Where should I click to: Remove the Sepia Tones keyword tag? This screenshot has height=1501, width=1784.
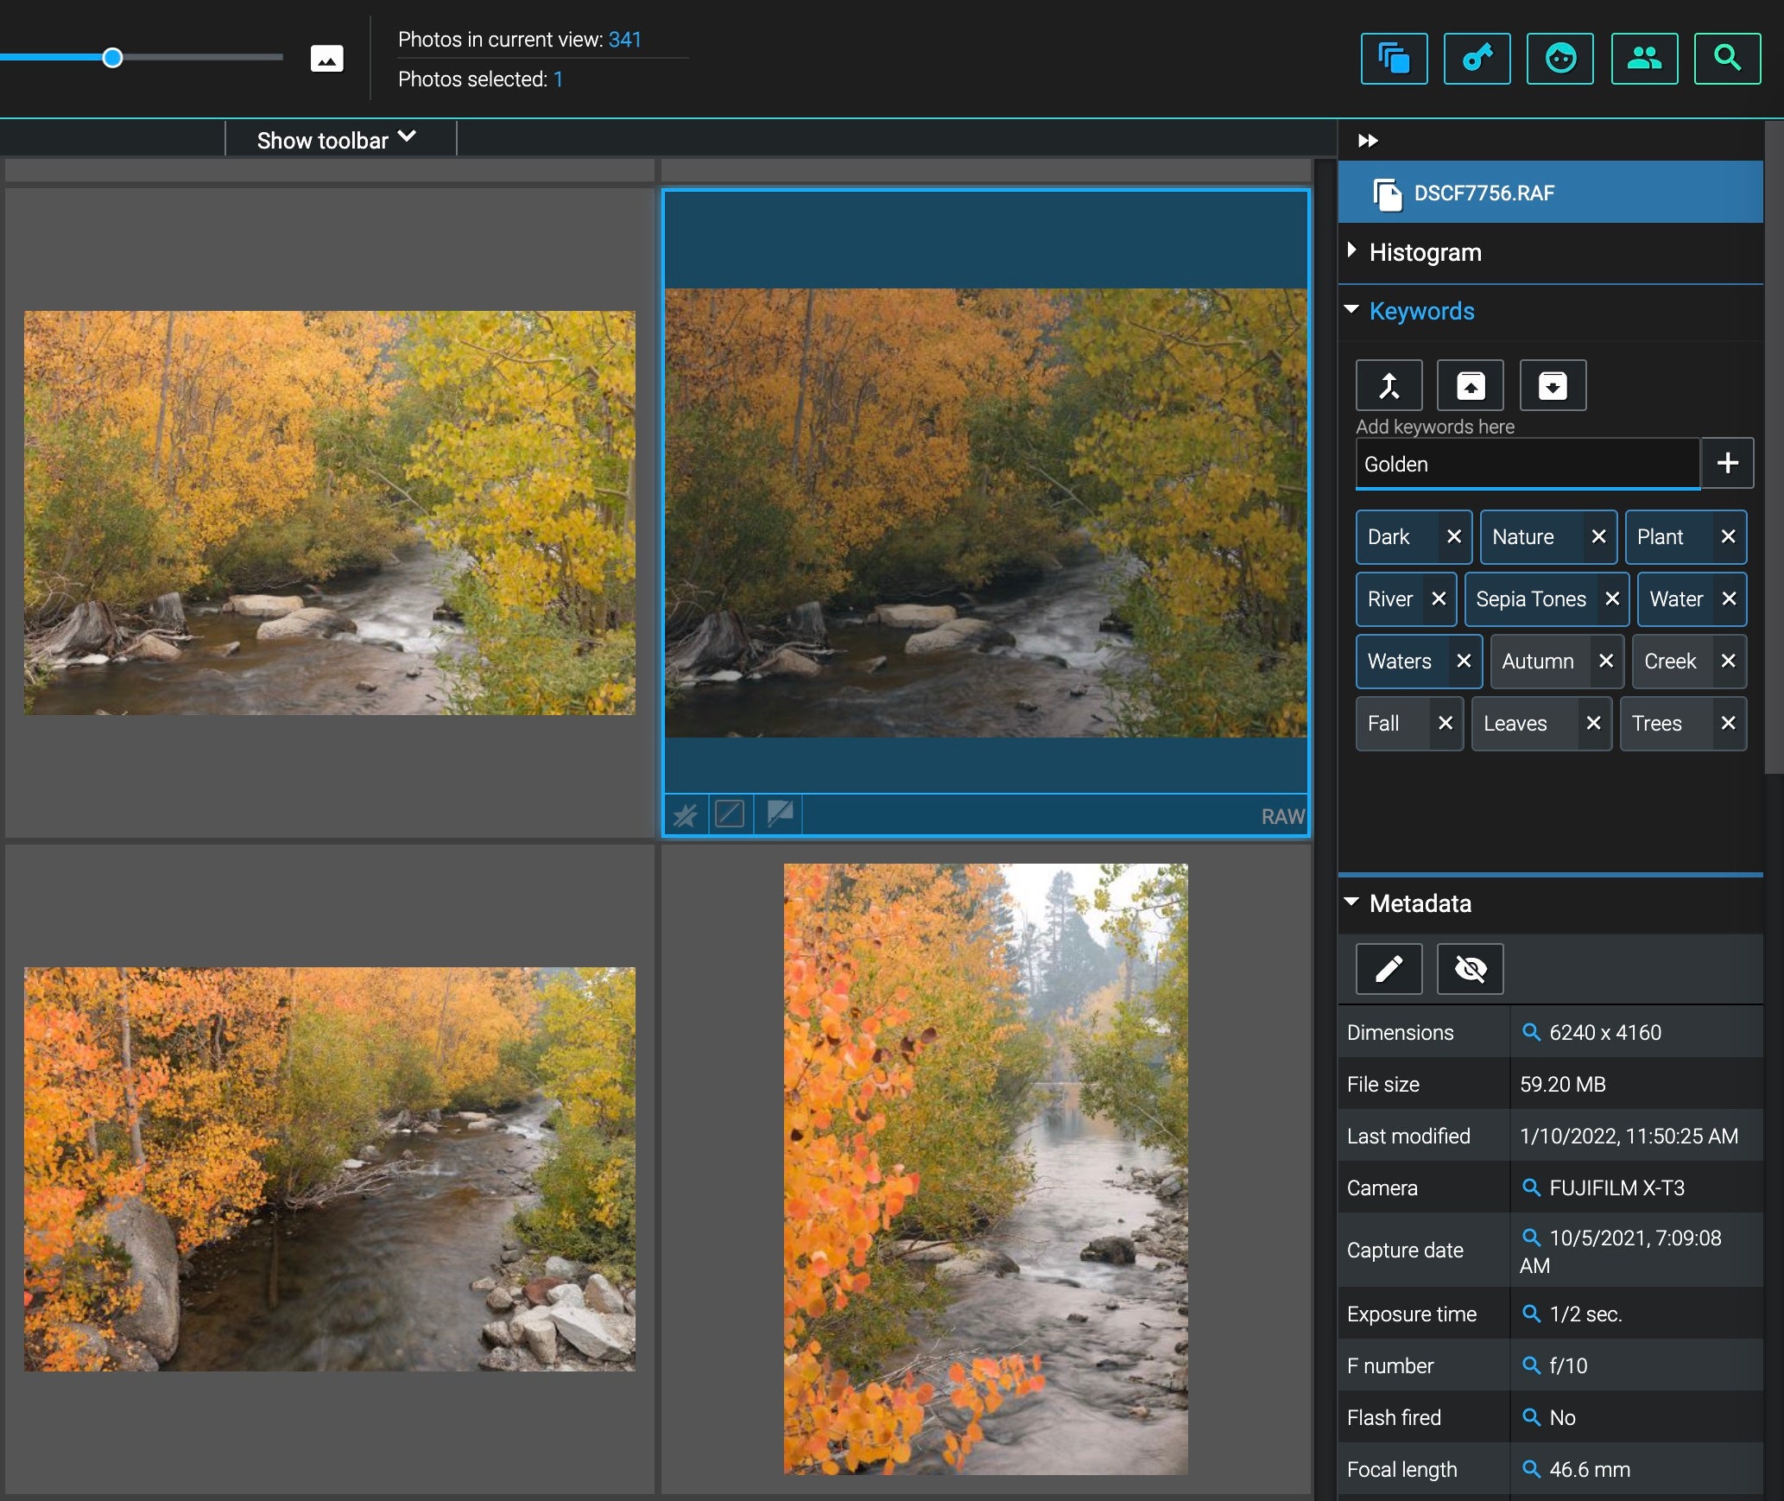(1613, 597)
